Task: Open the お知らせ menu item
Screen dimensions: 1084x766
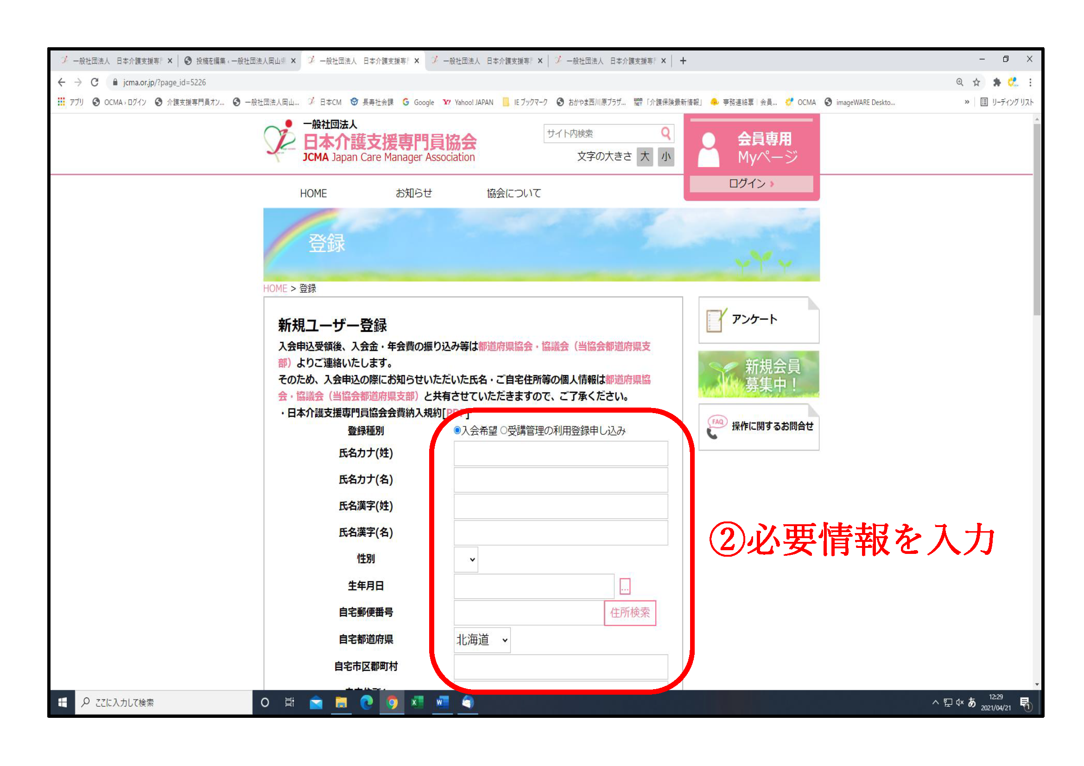Action: click(413, 194)
